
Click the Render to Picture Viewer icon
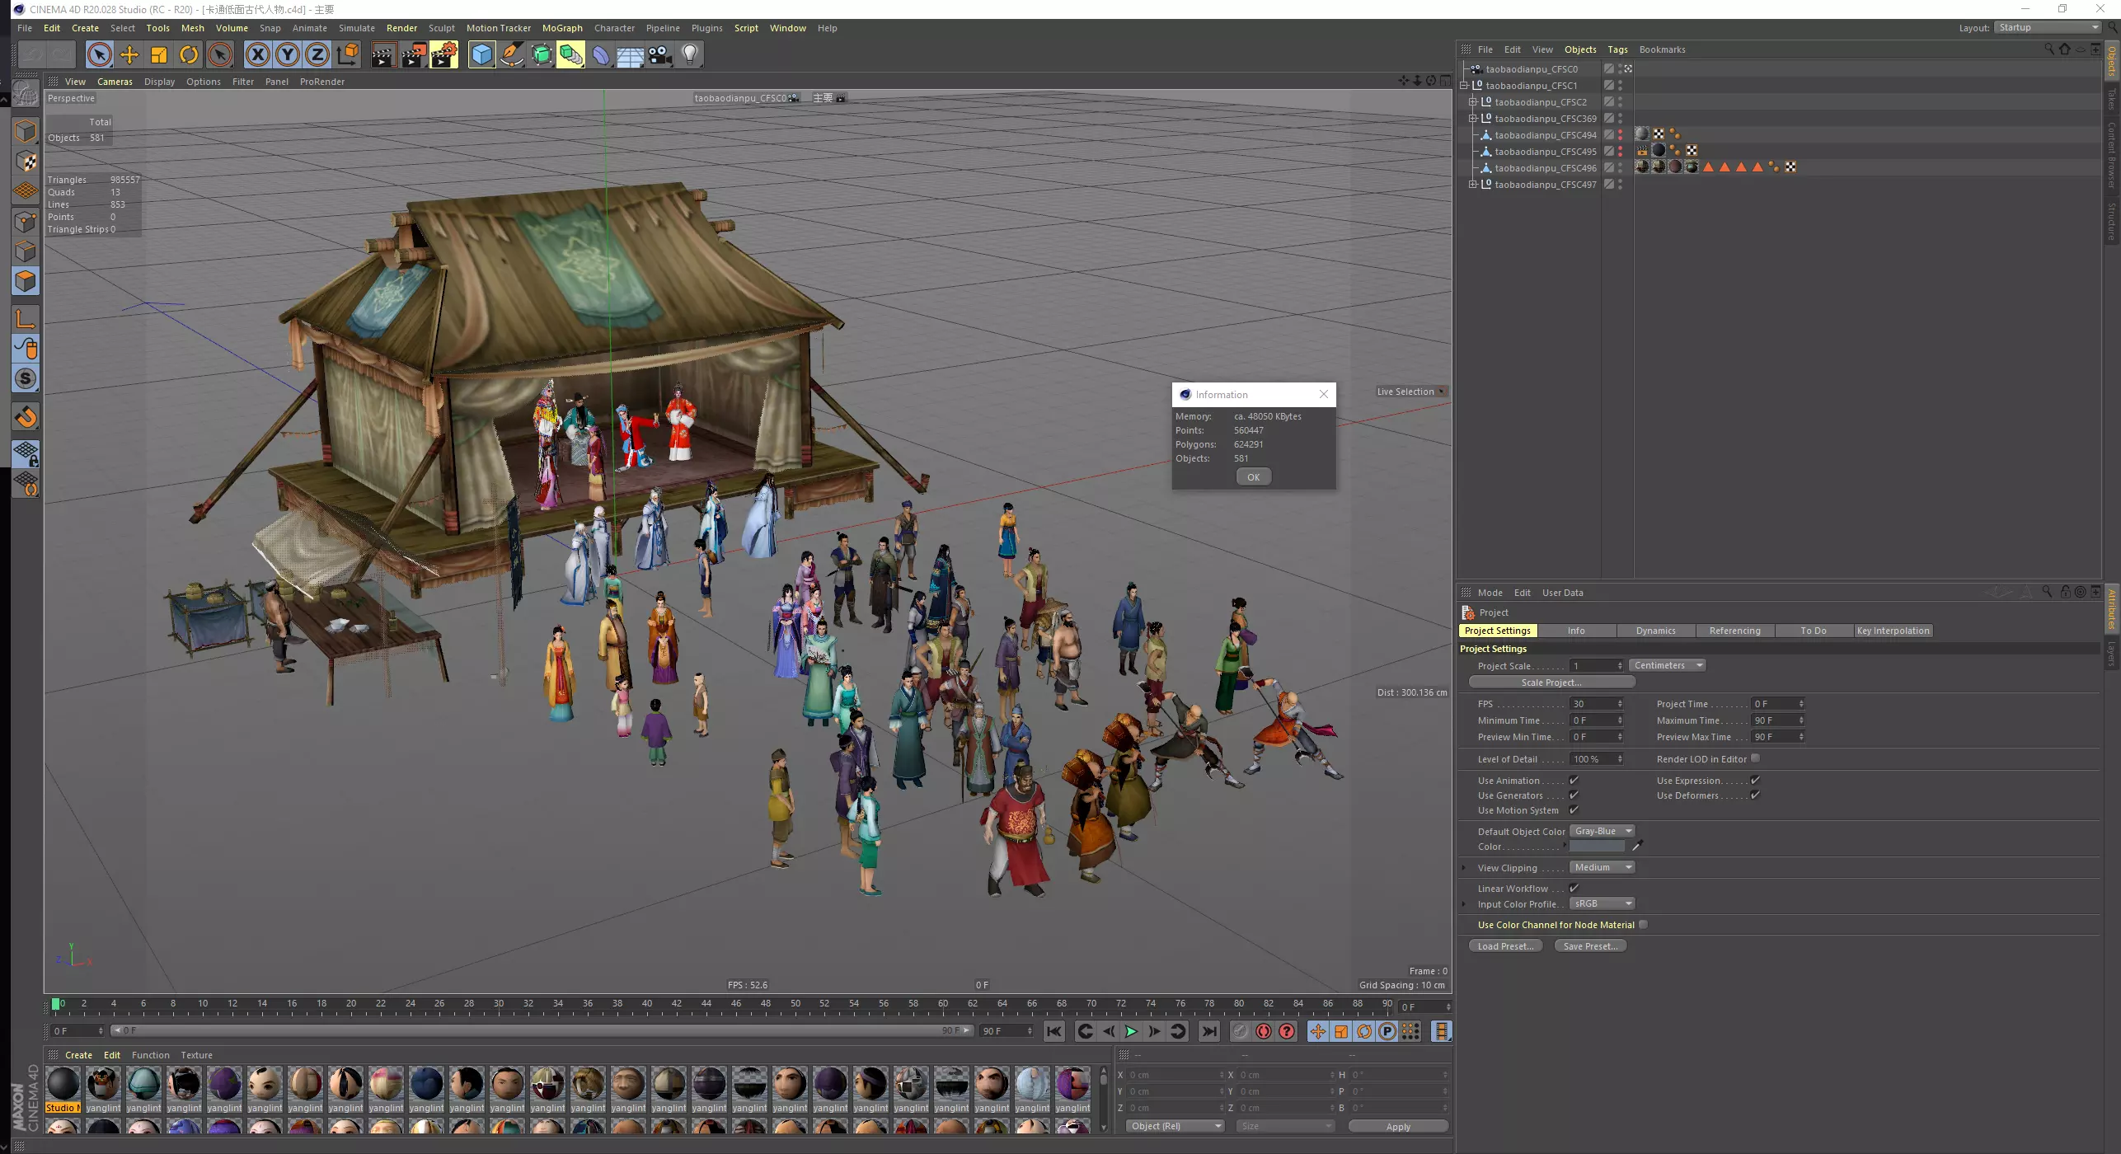pyautogui.click(x=413, y=55)
